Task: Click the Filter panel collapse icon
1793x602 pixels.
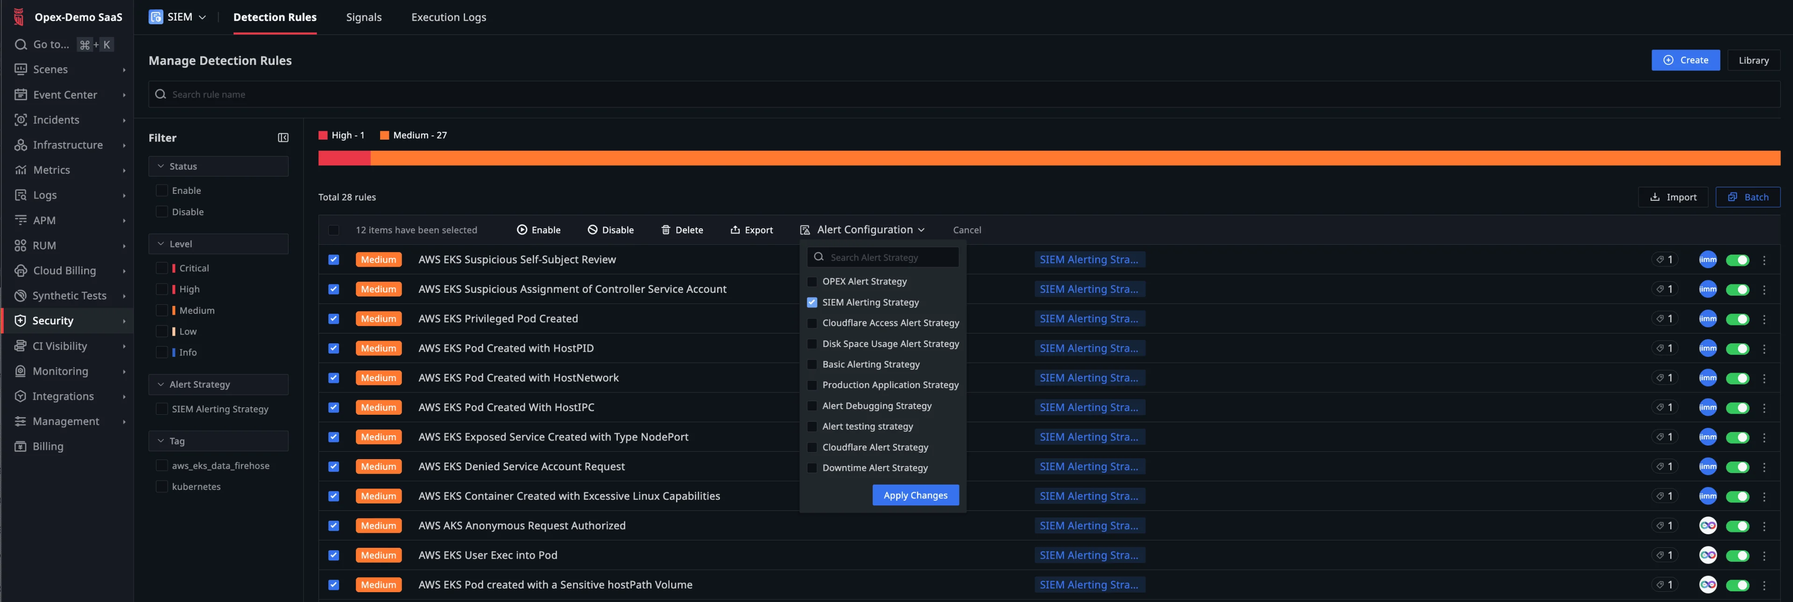Action: pyautogui.click(x=282, y=138)
